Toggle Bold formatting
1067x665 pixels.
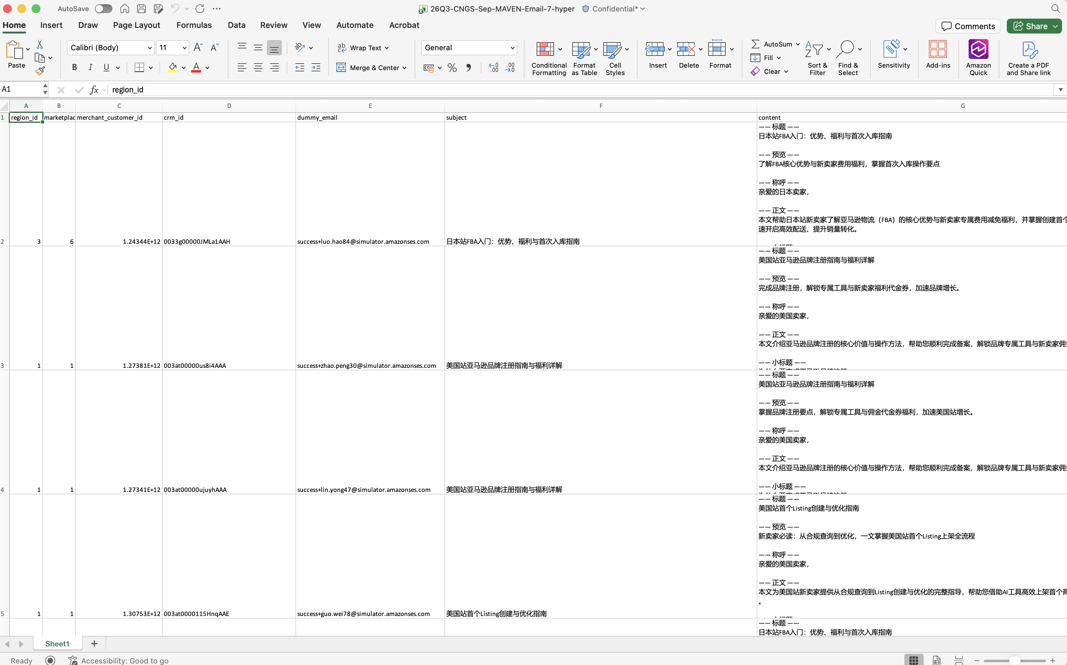74,67
